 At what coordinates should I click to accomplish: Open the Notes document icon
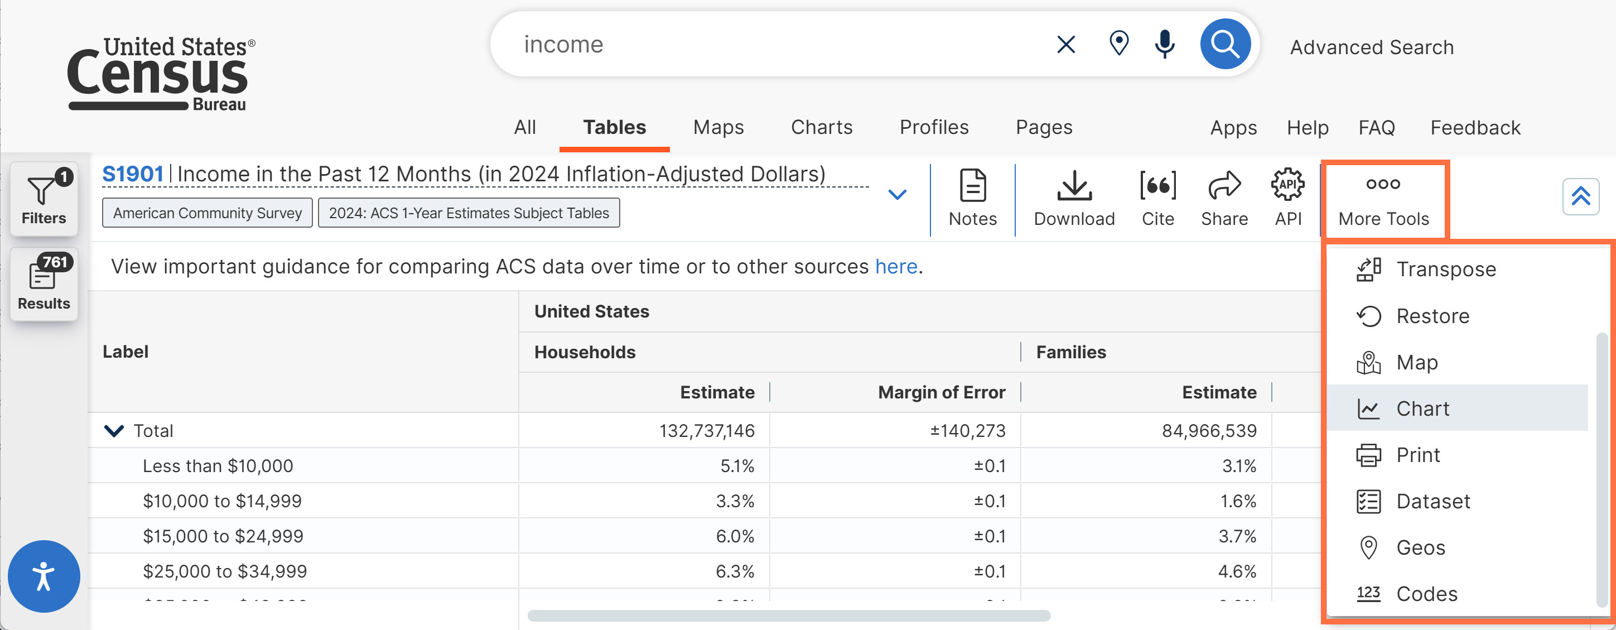pyautogui.click(x=972, y=198)
